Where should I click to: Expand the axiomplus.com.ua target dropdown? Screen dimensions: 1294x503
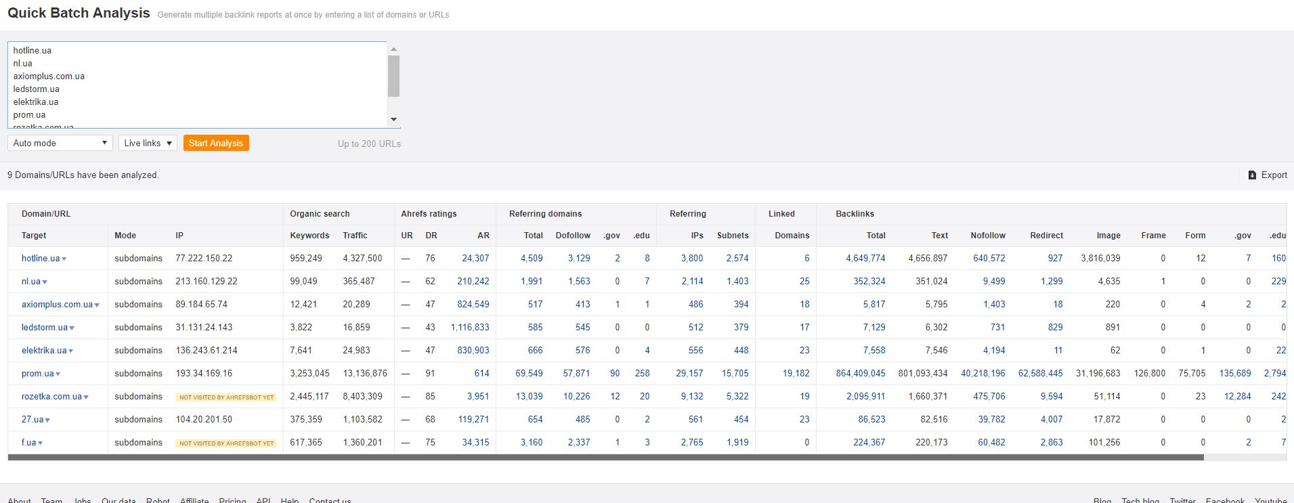click(x=97, y=305)
